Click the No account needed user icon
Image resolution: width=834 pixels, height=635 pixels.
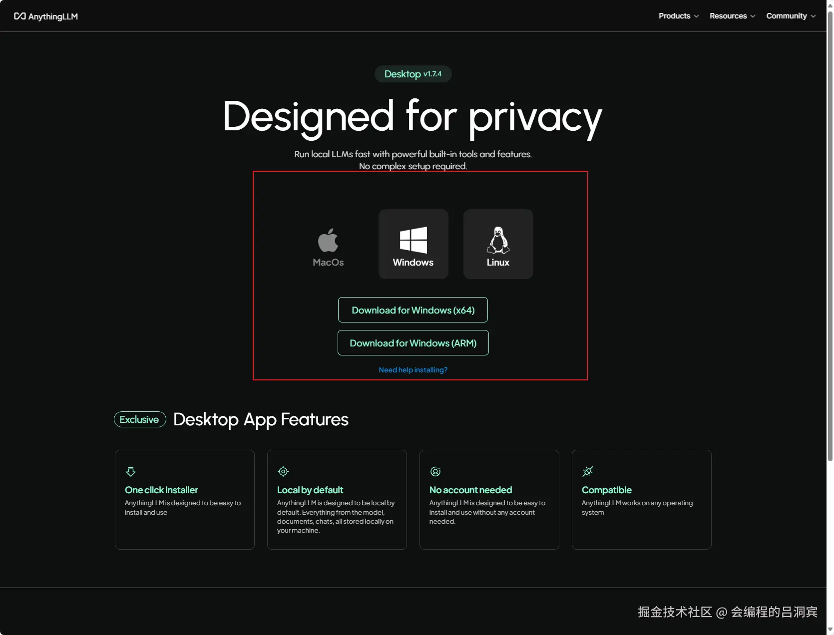[435, 472]
